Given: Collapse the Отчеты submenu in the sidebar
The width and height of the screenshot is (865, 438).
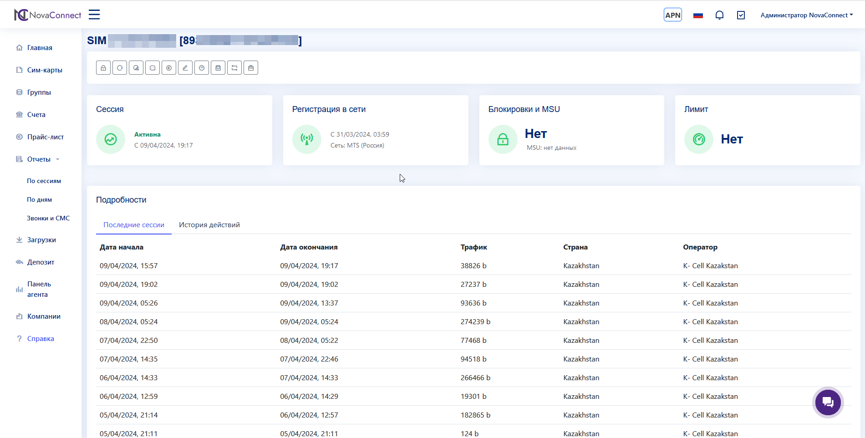Looking at the screenshot, I should click(39, 159).
